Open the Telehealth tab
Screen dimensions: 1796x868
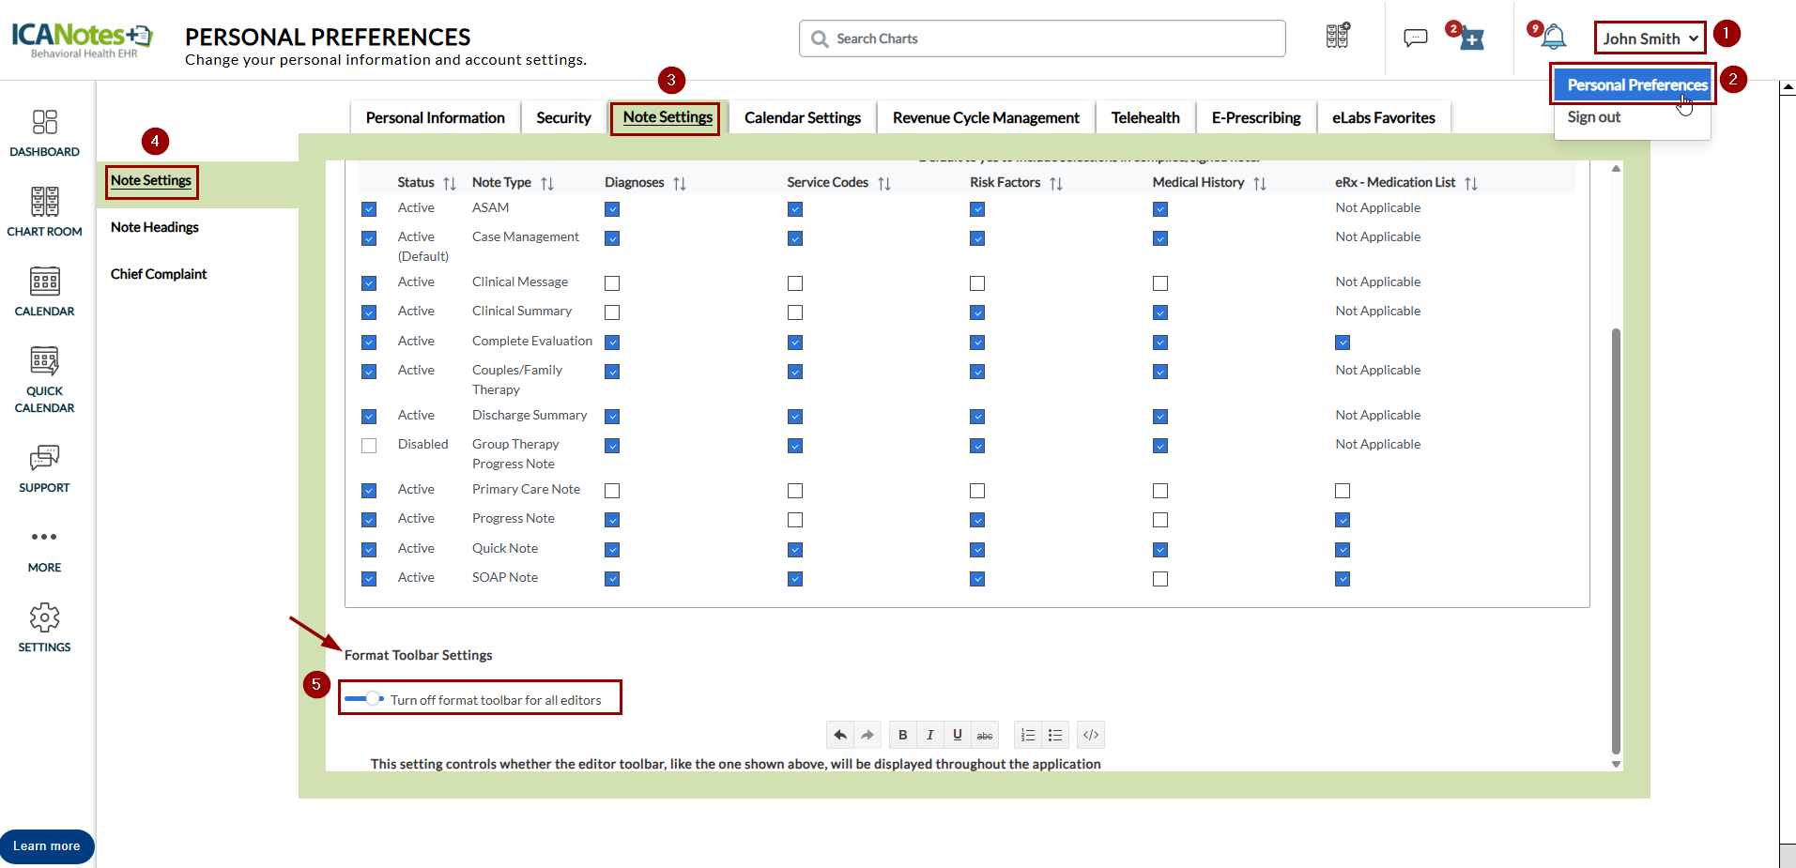tap(1144, 118)
